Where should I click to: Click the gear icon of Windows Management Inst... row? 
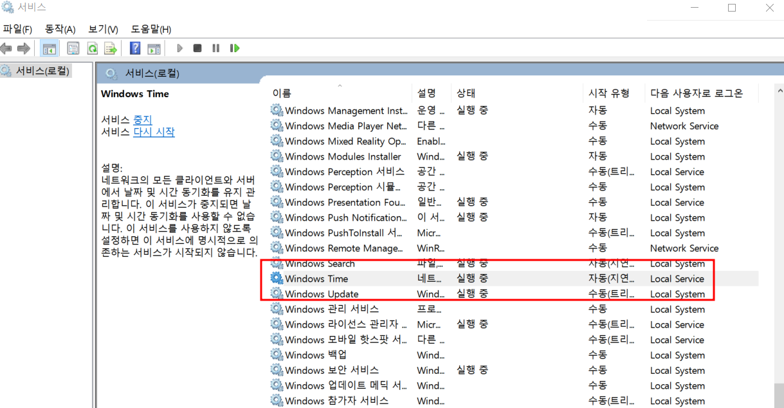click(x=277, y=111)
